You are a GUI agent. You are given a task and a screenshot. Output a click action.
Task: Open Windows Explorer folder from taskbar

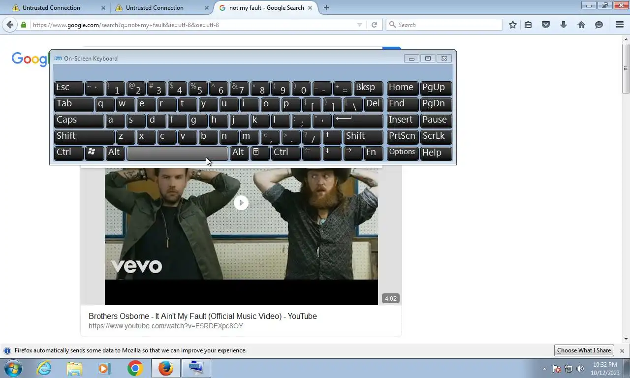(74, 368)
